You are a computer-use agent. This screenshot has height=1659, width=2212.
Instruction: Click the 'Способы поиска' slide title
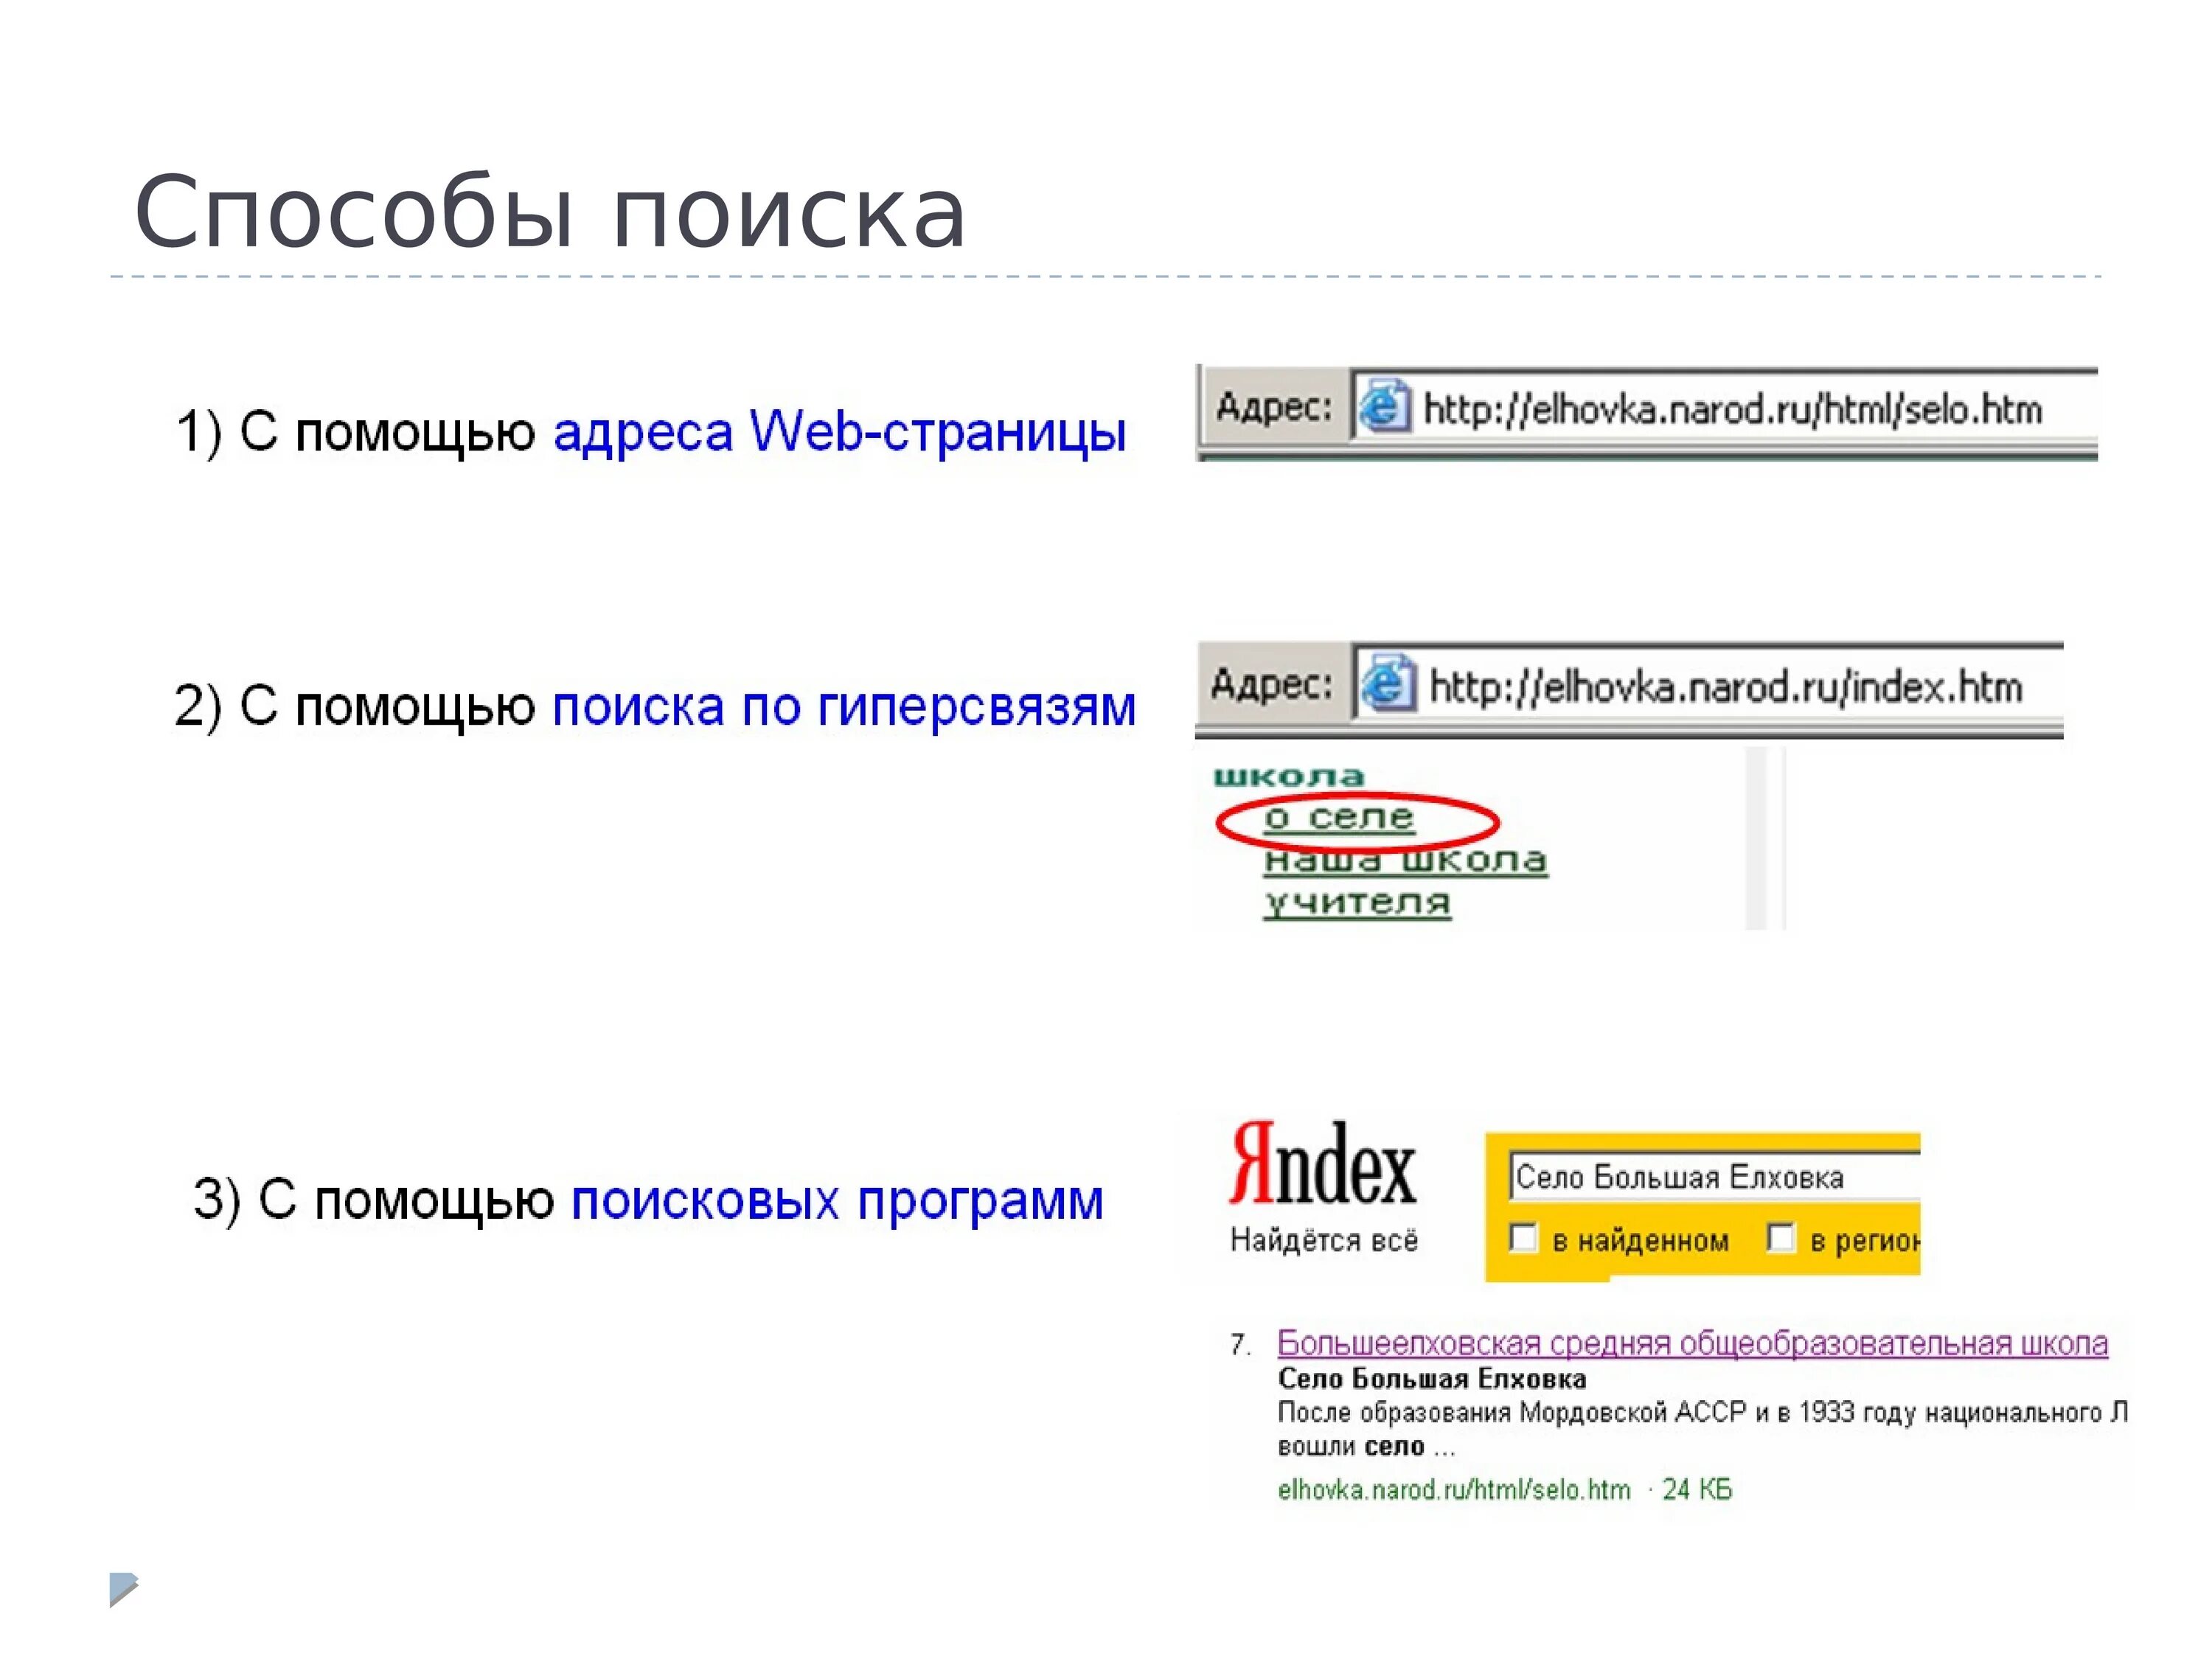click(x=550, y=212)
